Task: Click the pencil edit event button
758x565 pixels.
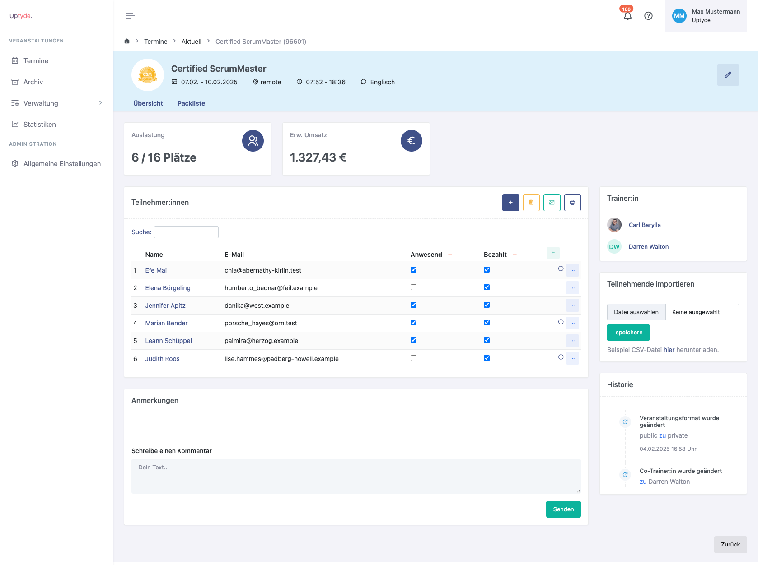Action: [728, 75]
